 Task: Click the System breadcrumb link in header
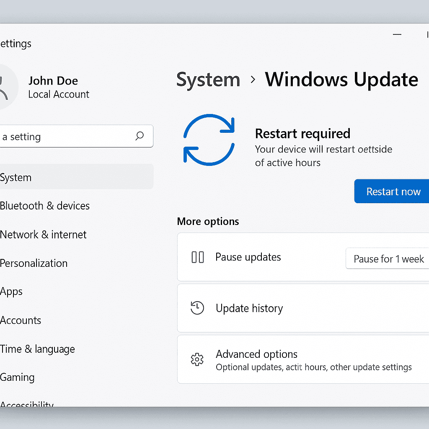tap(208, 80)
